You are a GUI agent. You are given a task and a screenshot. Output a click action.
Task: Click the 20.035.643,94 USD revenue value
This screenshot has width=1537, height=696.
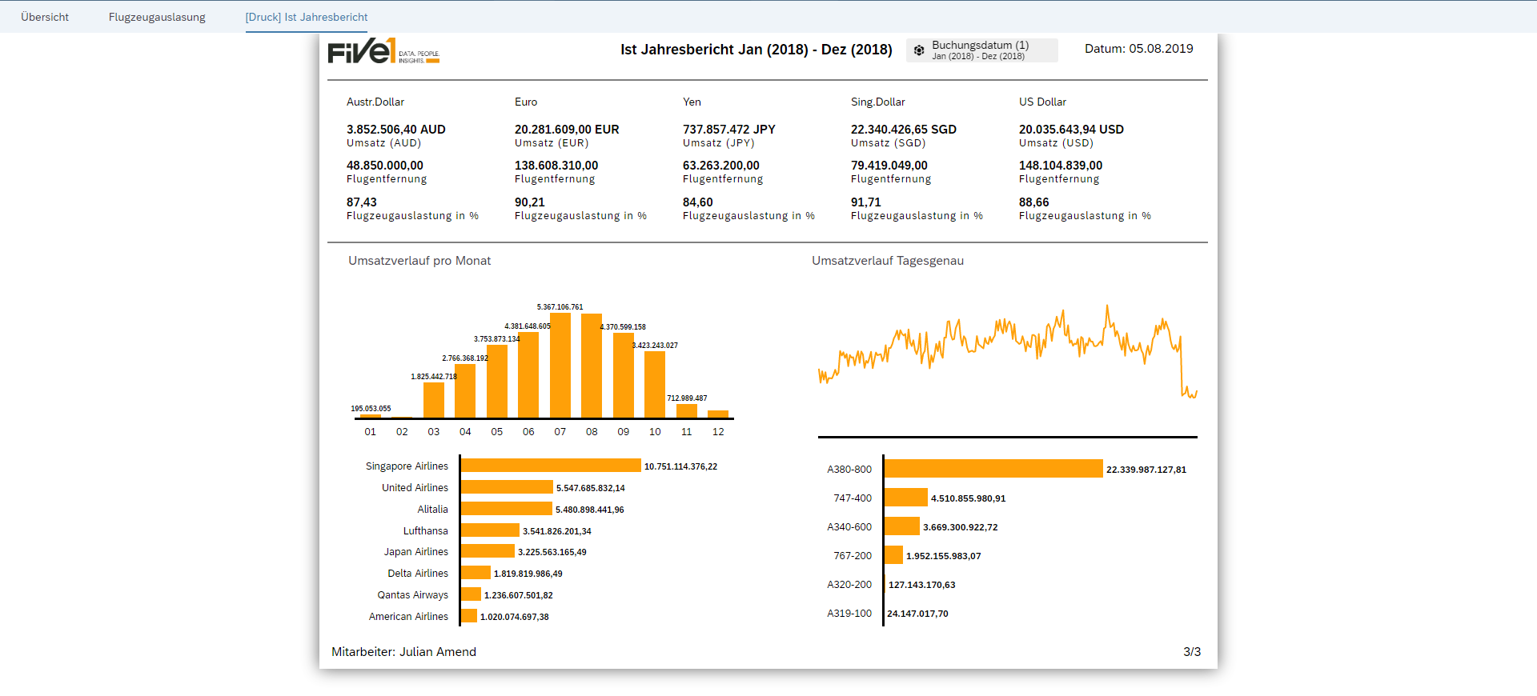pyautogui.click(x=1071, y=130)
